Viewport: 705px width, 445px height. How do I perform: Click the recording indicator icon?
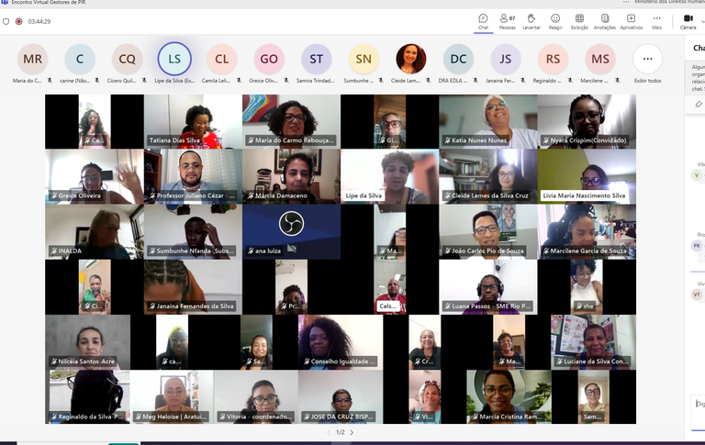coord(19,21)
